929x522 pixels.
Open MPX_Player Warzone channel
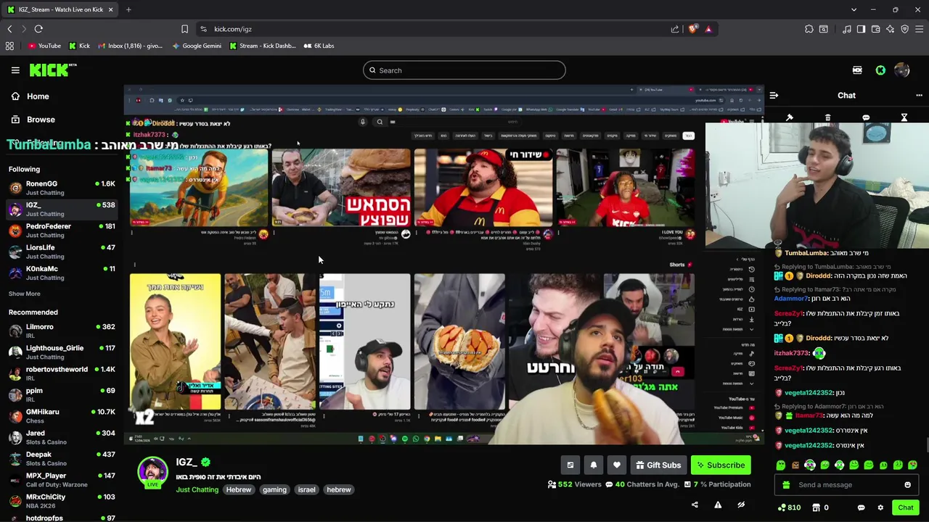[x=61, y=479]
